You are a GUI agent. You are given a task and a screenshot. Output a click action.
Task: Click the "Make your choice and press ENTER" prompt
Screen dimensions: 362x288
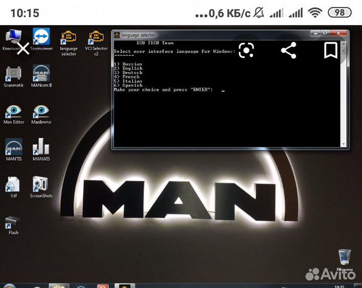coord(163,90)
